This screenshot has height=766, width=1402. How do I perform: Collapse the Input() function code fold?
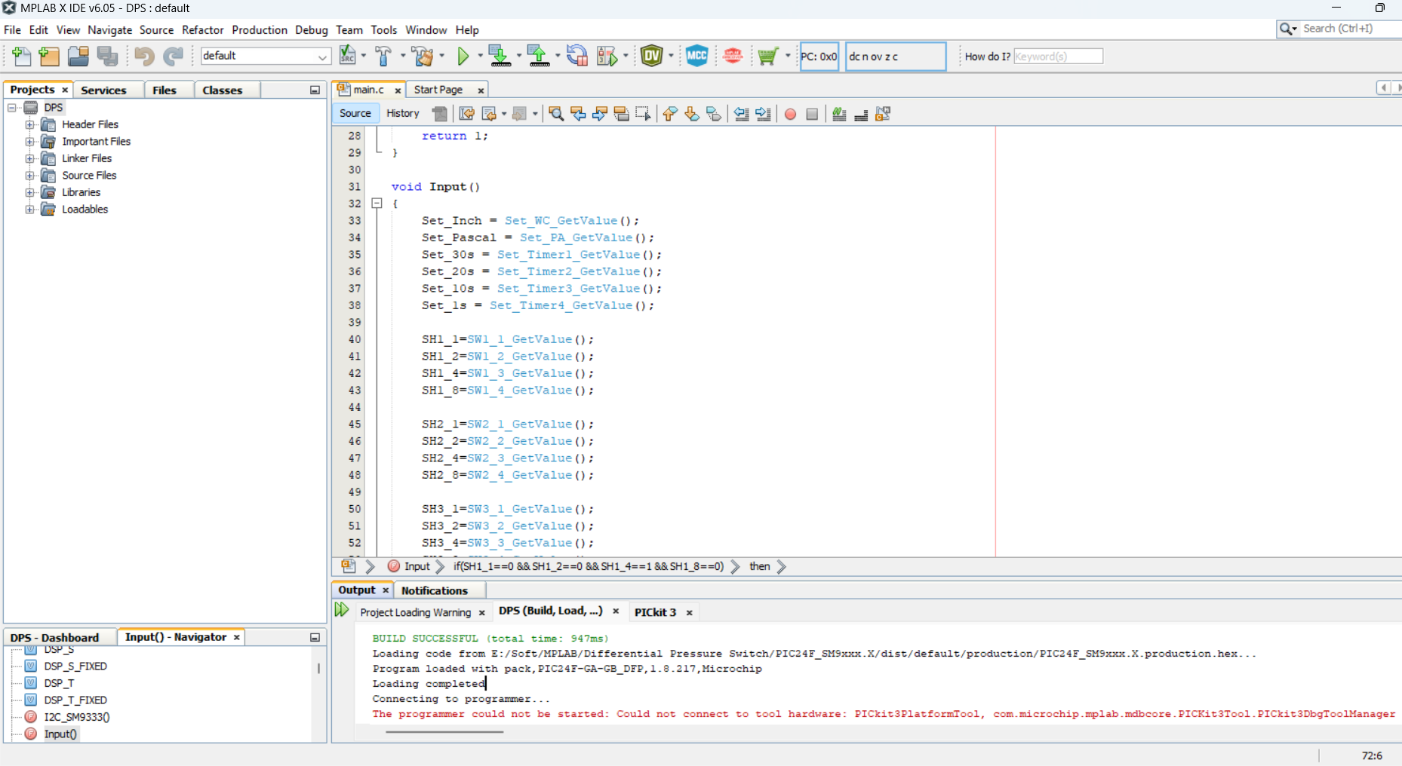(x=377, y=204)
